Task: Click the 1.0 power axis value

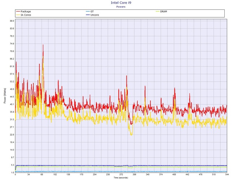Action: 13,173
